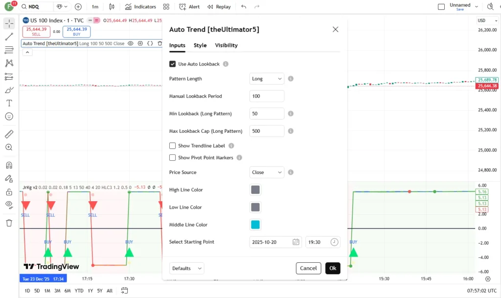Select the brush drawing tool

(9, 90)
